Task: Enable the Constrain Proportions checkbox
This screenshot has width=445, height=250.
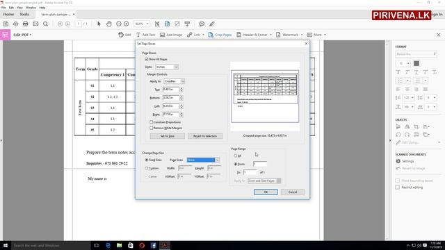Action: click(152, 122)
